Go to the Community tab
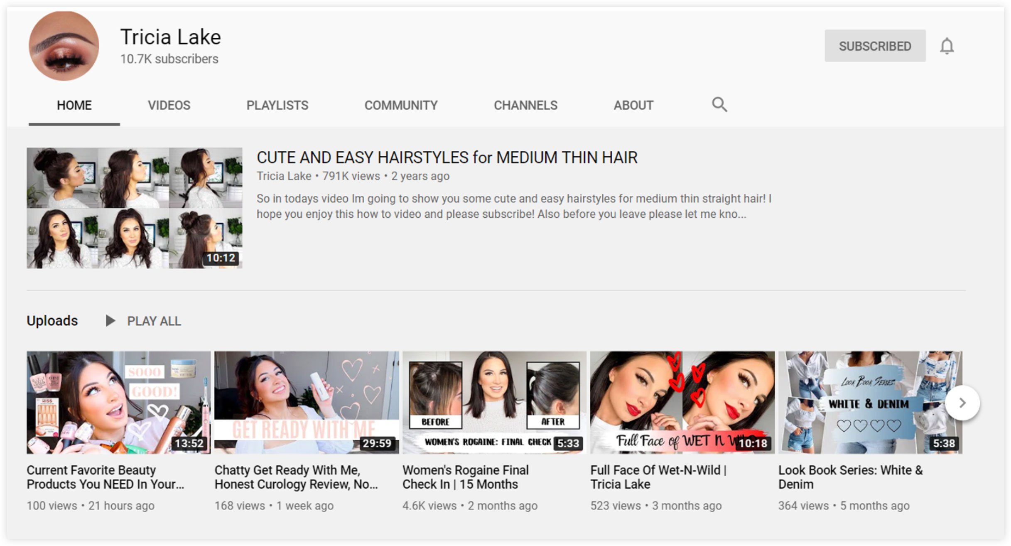 401,105
